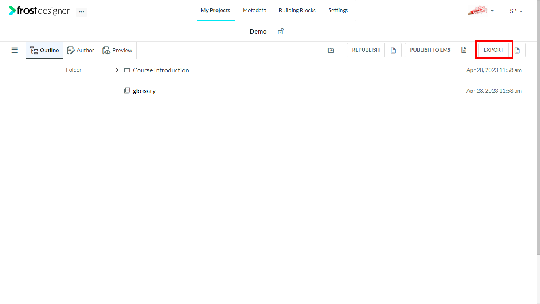Open the hamburger menu icon

(15, 50)
